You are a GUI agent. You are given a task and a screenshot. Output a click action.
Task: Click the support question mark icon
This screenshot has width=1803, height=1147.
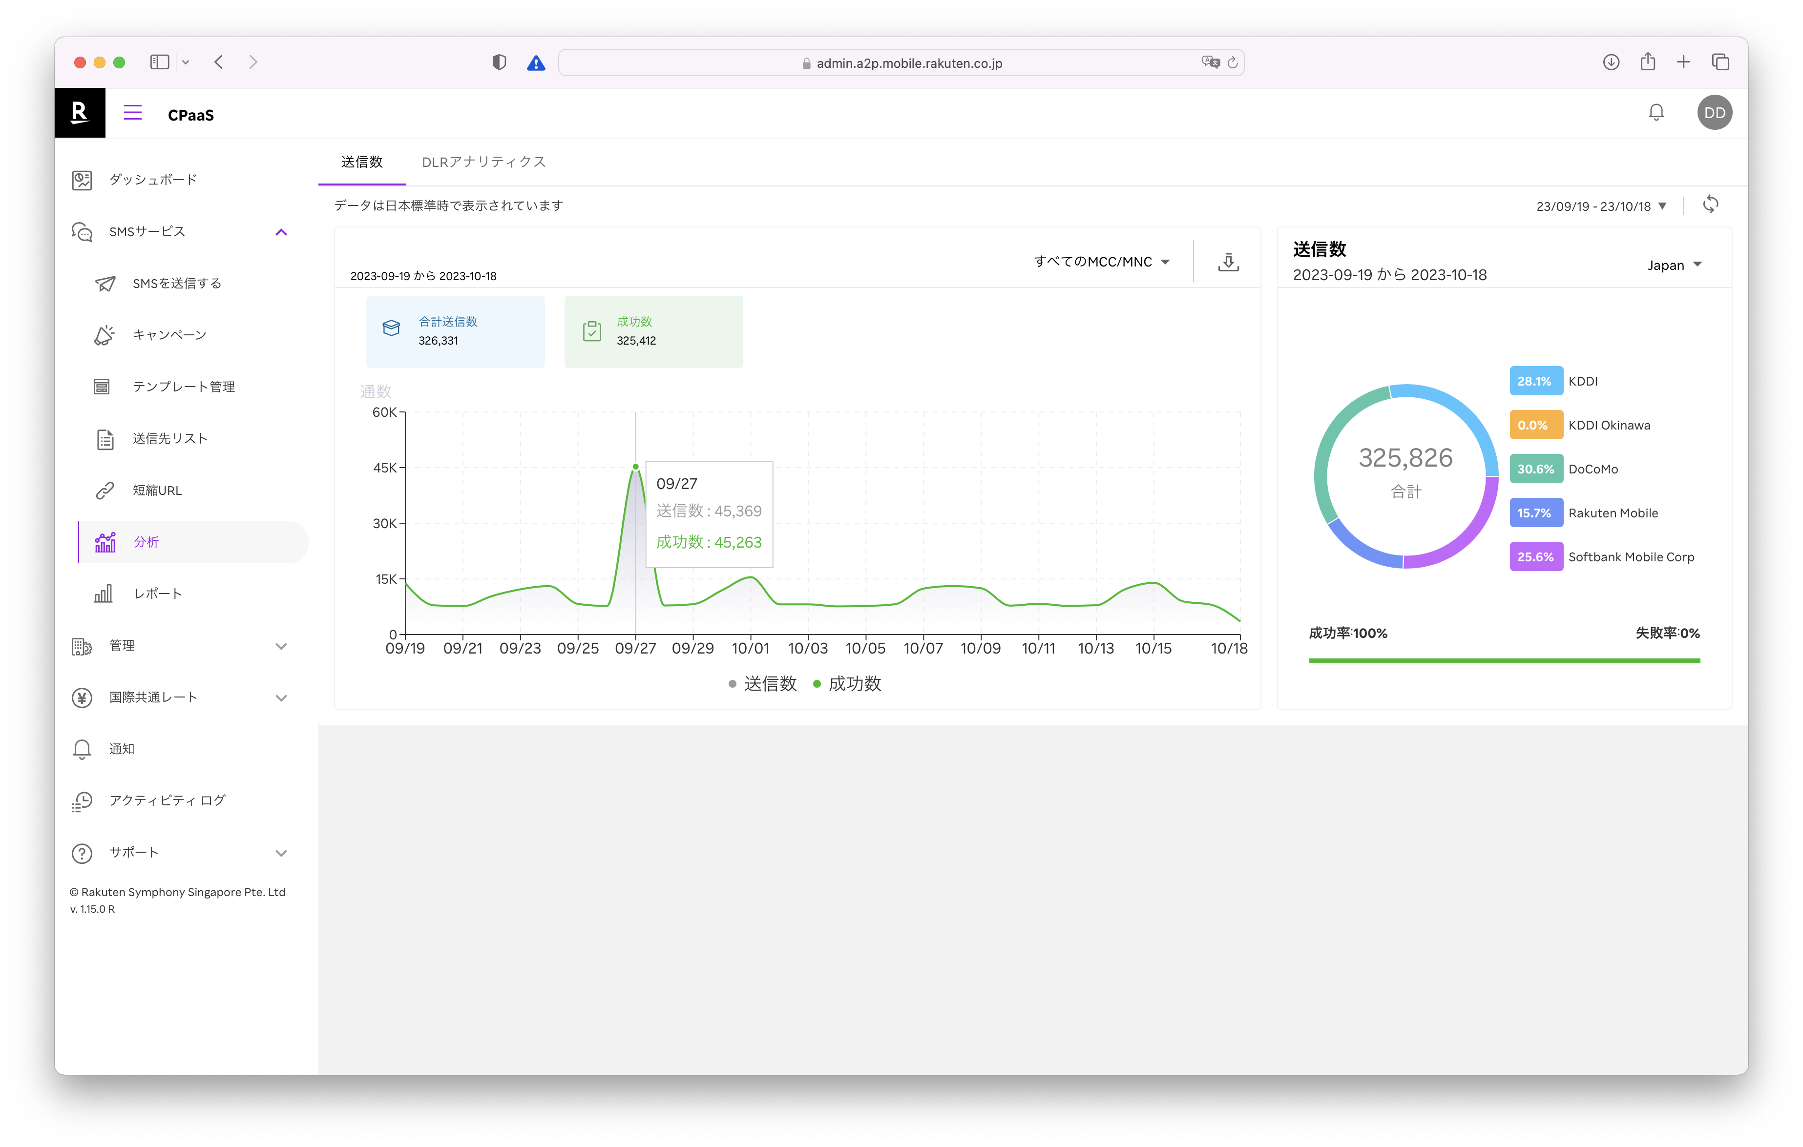coord(82,853)
